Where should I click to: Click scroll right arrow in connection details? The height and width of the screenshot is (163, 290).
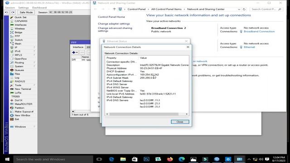(187, 114)
